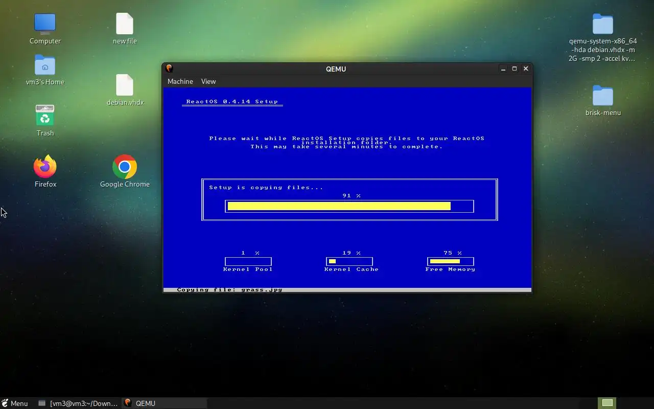Click the Free Memory progress bar
The width and height of the screenshot is (654, 409).
pos(450,261)
